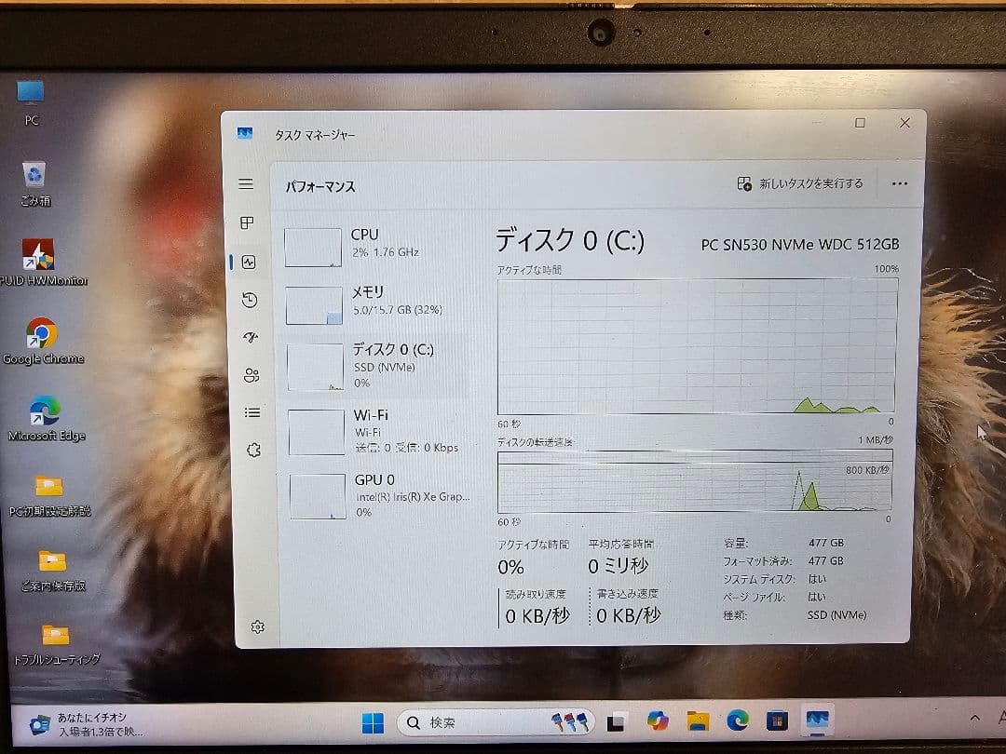
Task: Open Task Manager settings via bottom gear
Action: pyautogui.click(x=258, y=626)
